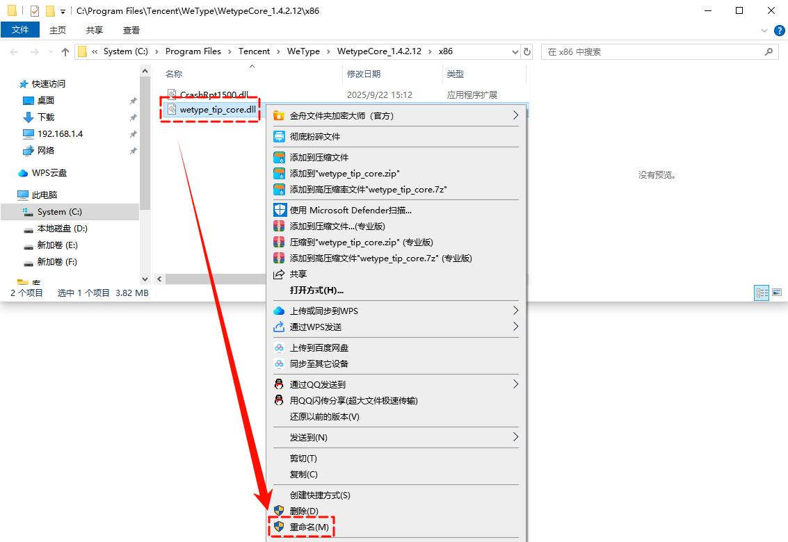
Task: Unpin 网络 from Quick Access
Action: click(x=132, y=151)
